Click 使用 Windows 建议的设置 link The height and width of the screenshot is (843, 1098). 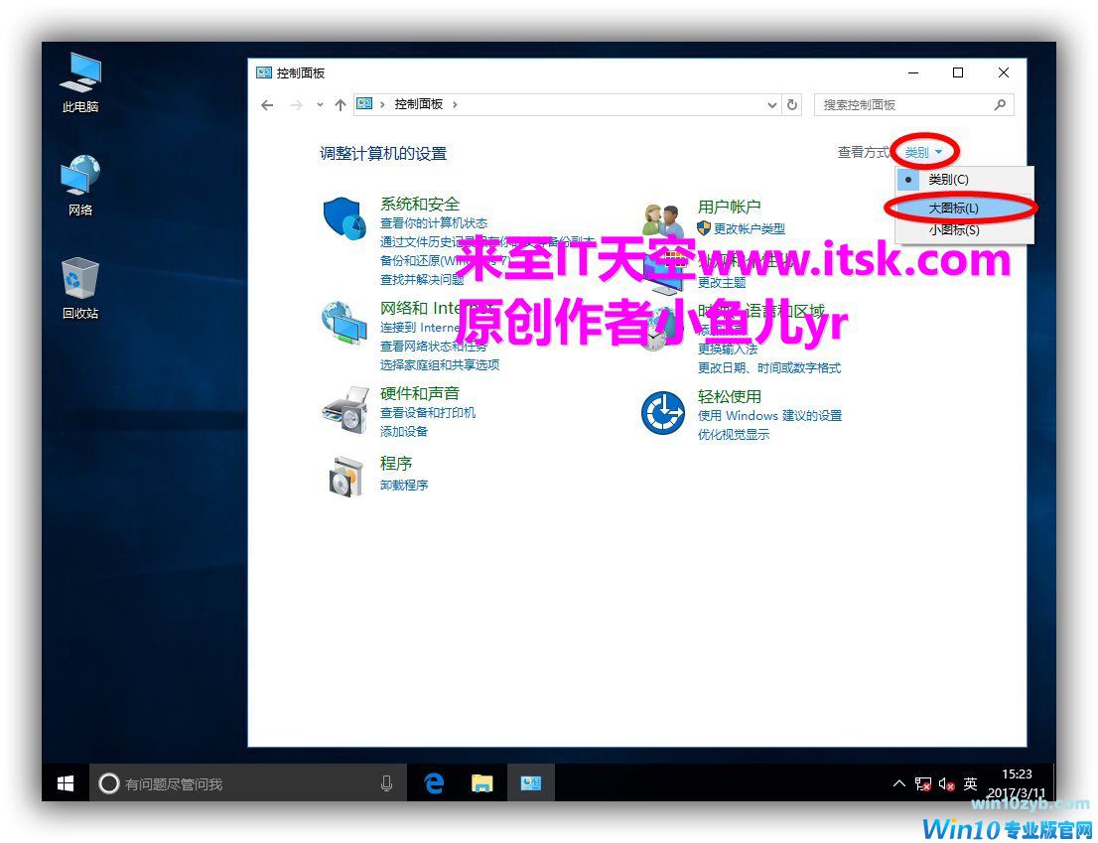click(x=769, y=416)
